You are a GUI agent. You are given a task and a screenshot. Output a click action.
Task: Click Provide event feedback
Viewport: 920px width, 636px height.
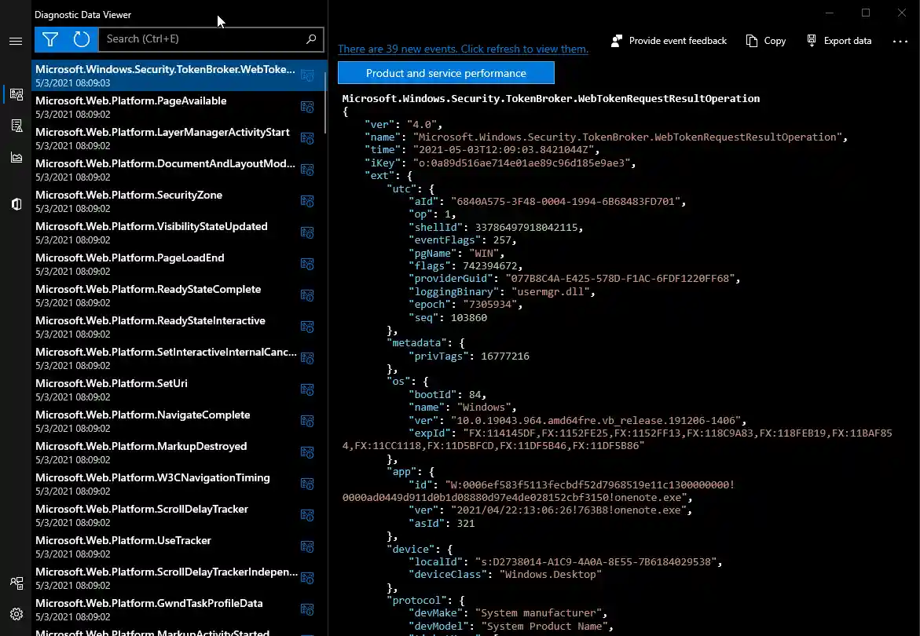tap(669, 41)
